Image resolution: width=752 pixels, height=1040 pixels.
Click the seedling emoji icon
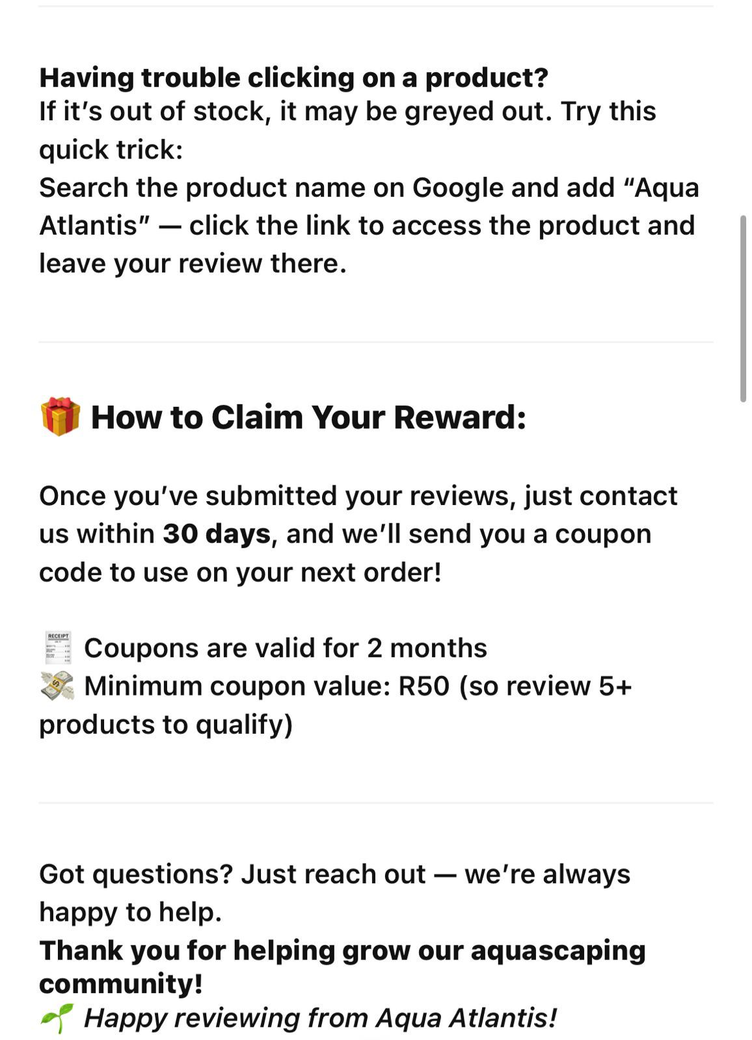pos(57,1018)
